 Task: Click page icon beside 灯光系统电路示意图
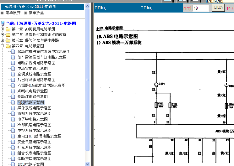[13, 148]
